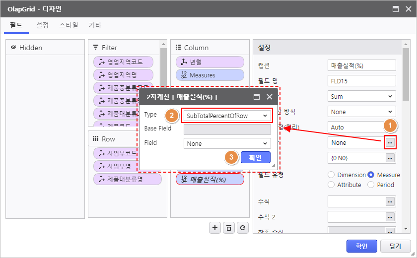Open ellipsis button next to None field

pyautogui.click(x=390, y=143)
